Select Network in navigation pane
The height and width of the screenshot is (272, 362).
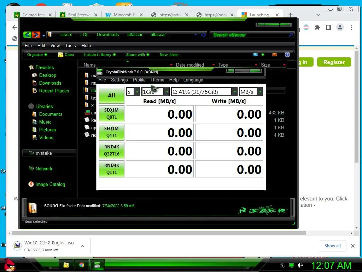click(x=44, y=169)
